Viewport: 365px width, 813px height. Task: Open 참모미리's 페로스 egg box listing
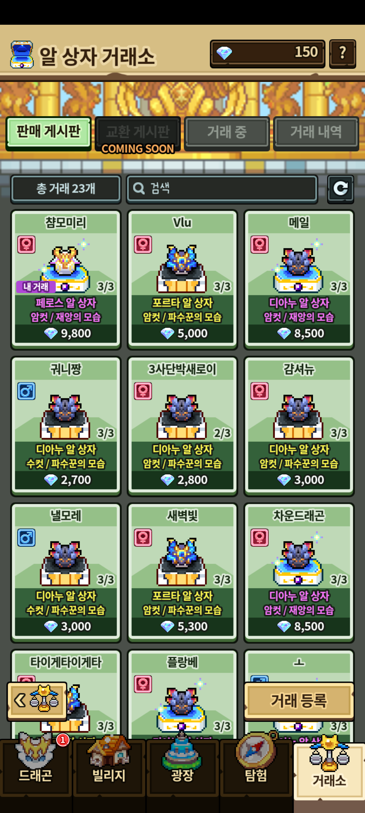pos(66,279)
